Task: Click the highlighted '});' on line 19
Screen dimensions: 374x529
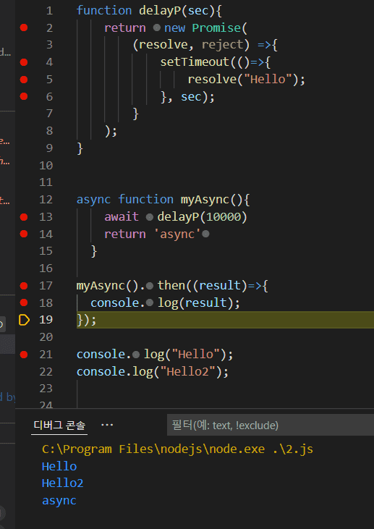Action: tap(87, 320)
